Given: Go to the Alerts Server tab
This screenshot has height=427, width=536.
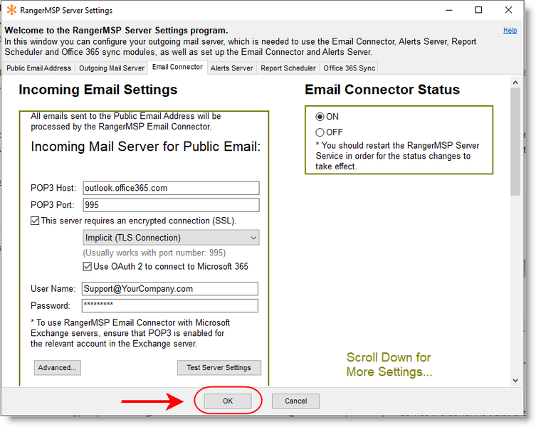Looking at the screenshot, I should coord(231,68).
